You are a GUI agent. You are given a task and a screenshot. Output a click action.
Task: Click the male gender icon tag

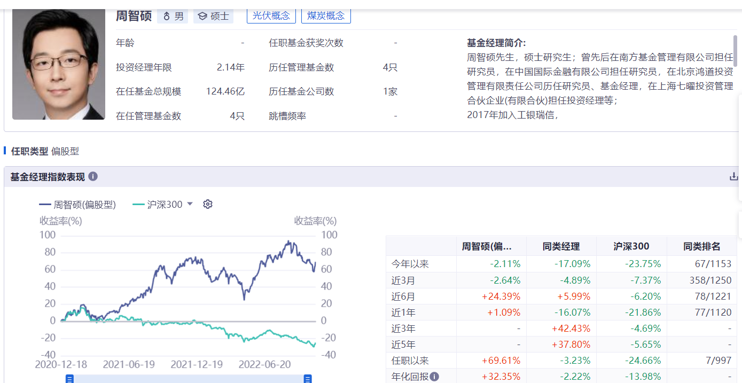[x=167, y=16]
